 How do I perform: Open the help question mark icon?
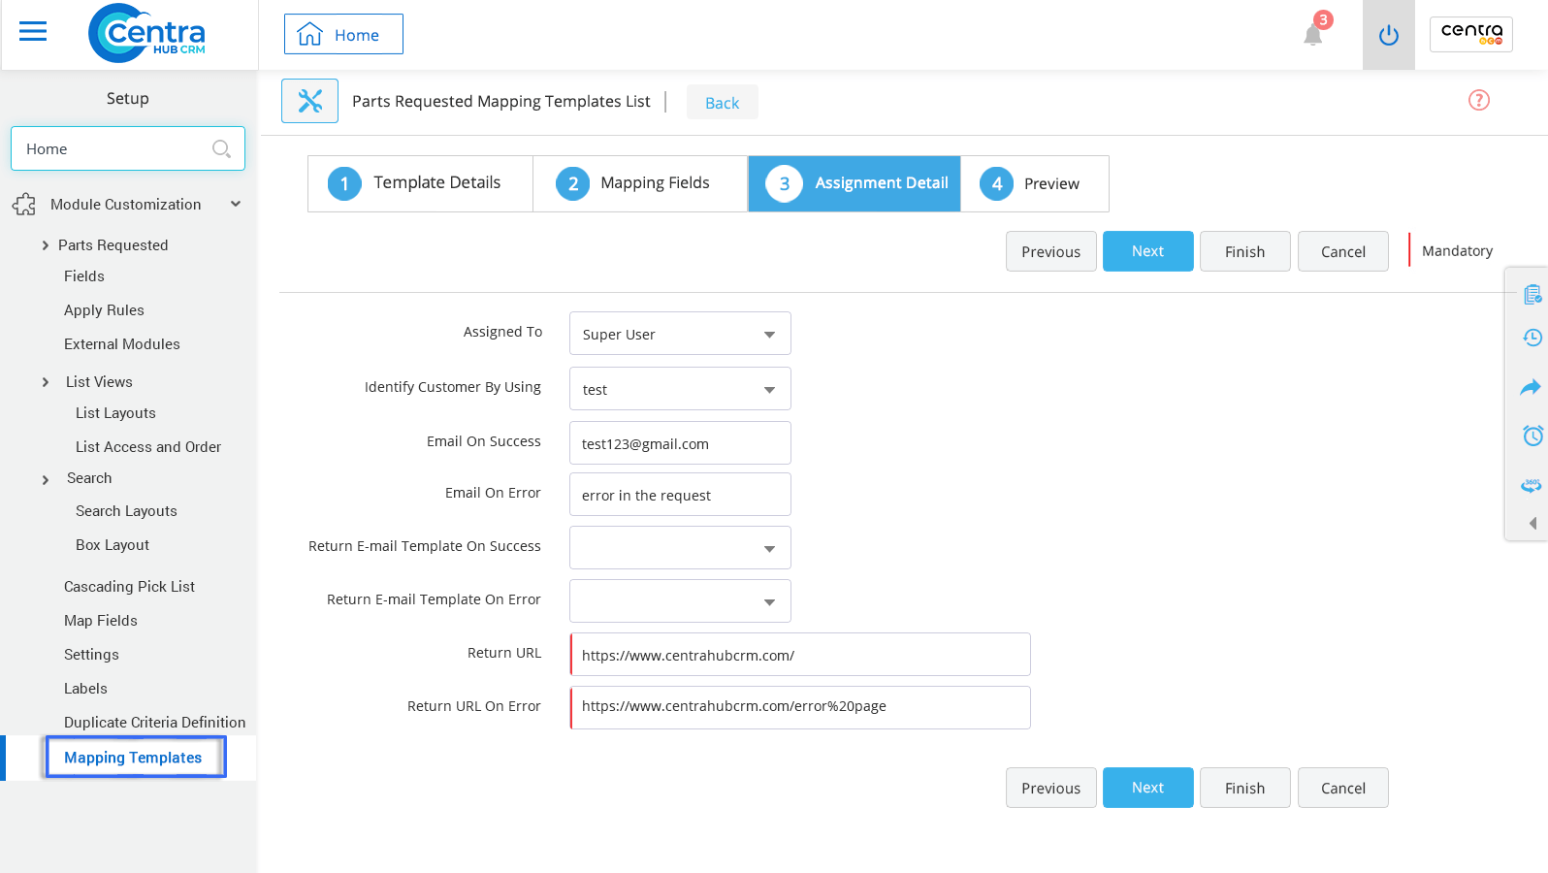click(1479, 100)
